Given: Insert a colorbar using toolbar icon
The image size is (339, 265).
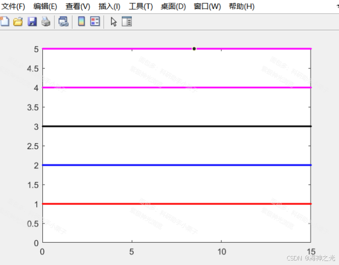Looking at the screenshot, I should [81, 21].
